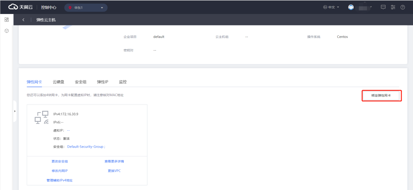Open the 华东1 region dropdown
This screenshot has width=413, height=190.
click(x=86, y=7)
